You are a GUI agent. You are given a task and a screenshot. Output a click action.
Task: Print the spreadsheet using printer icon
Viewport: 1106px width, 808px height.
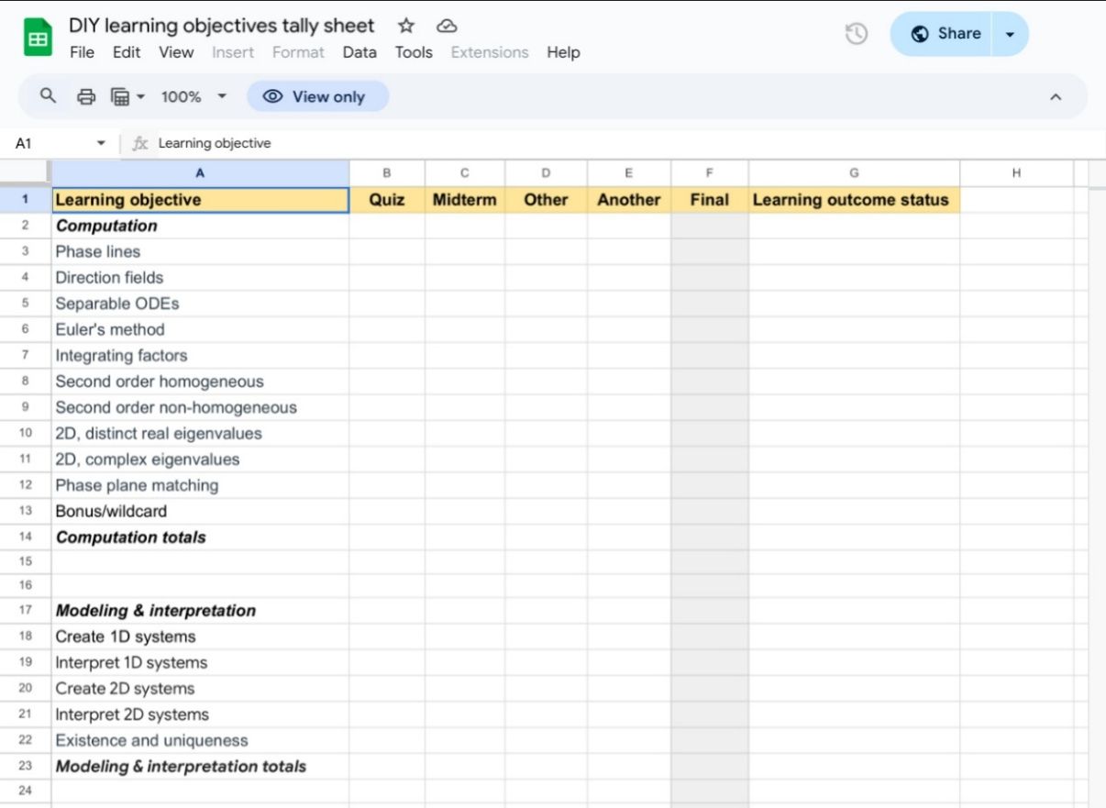(86, 96)
